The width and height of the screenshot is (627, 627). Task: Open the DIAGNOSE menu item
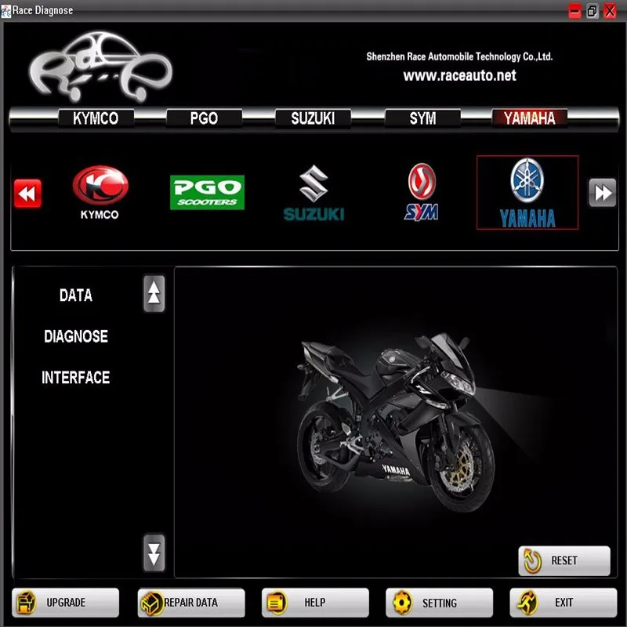76,336
